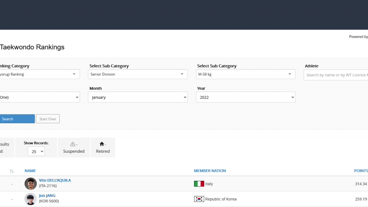Expand the Ranking Category dropdown
The height and width of the screenshot is (207, 368).
39,74
